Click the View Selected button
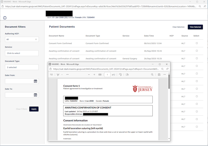This screenshot has height=146, width=208. click(195, 27)
